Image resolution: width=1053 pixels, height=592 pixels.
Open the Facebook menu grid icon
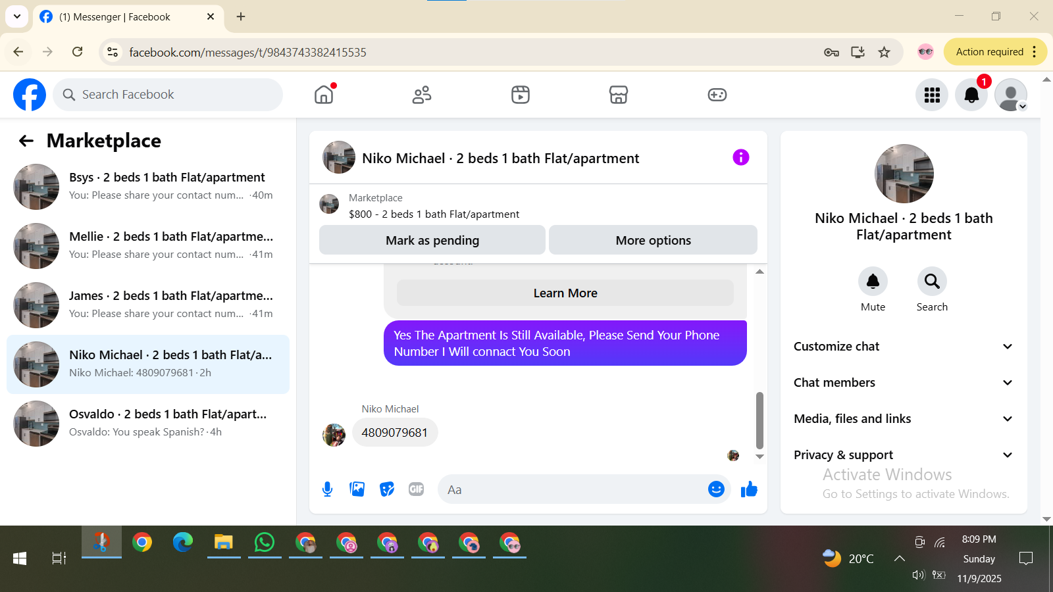pos(932,95)
